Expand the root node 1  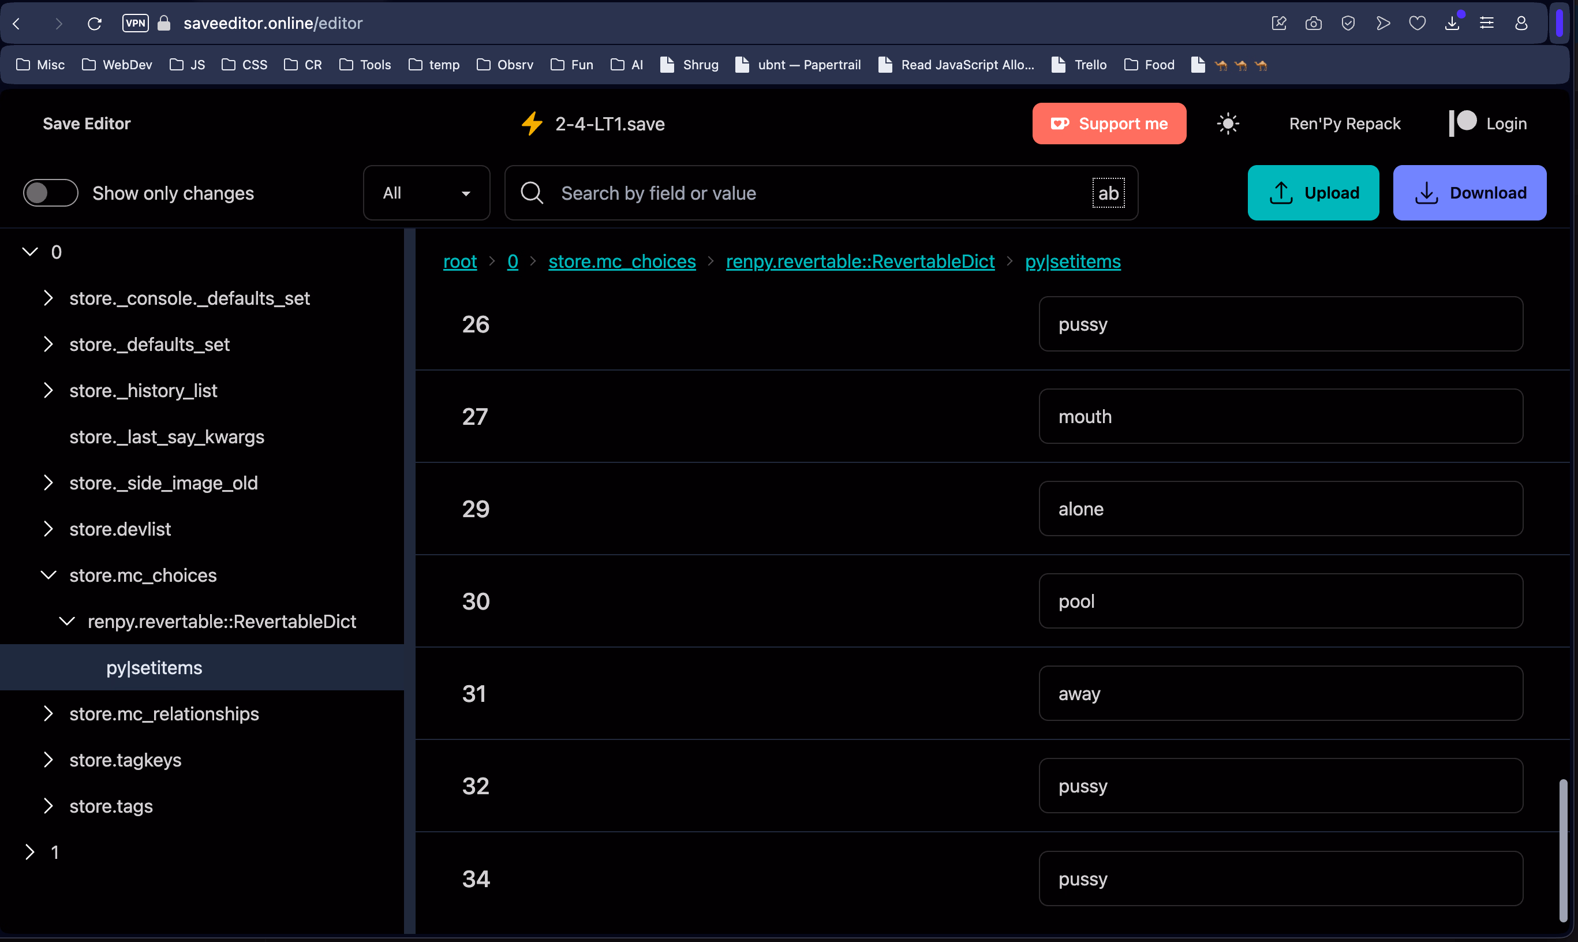pyautogui.click(x=29, y=852)
